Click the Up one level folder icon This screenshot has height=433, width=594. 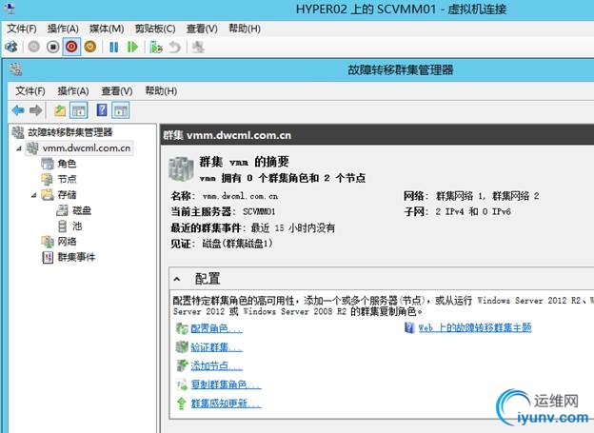pos(59,110)
